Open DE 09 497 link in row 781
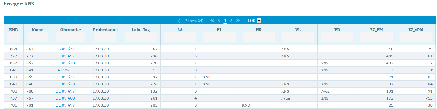 click(x=65, y=105)
